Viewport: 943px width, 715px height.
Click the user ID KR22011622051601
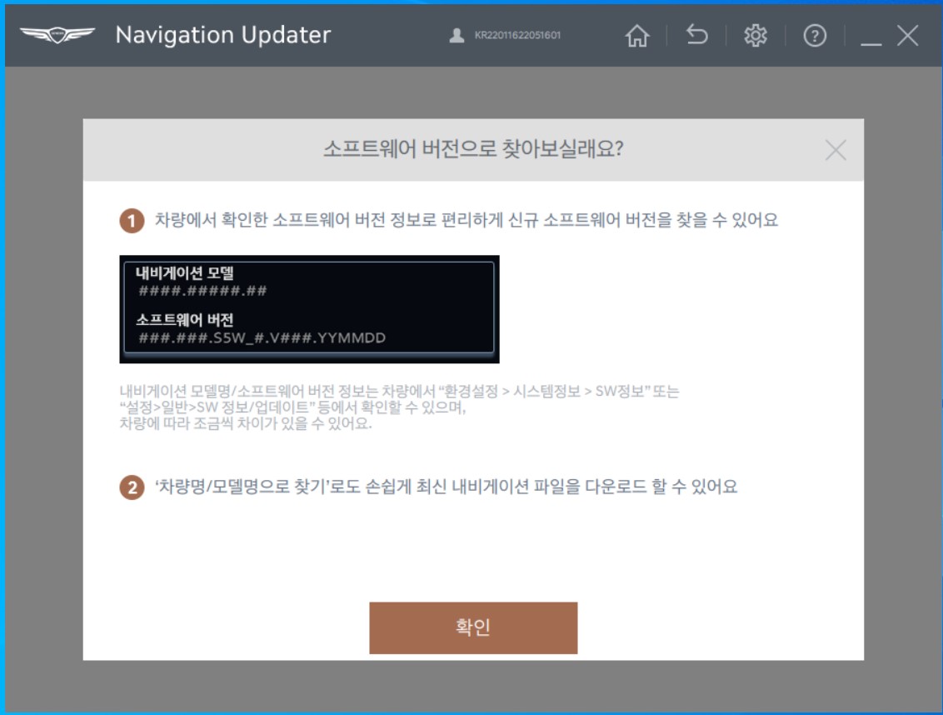point(517,36)
